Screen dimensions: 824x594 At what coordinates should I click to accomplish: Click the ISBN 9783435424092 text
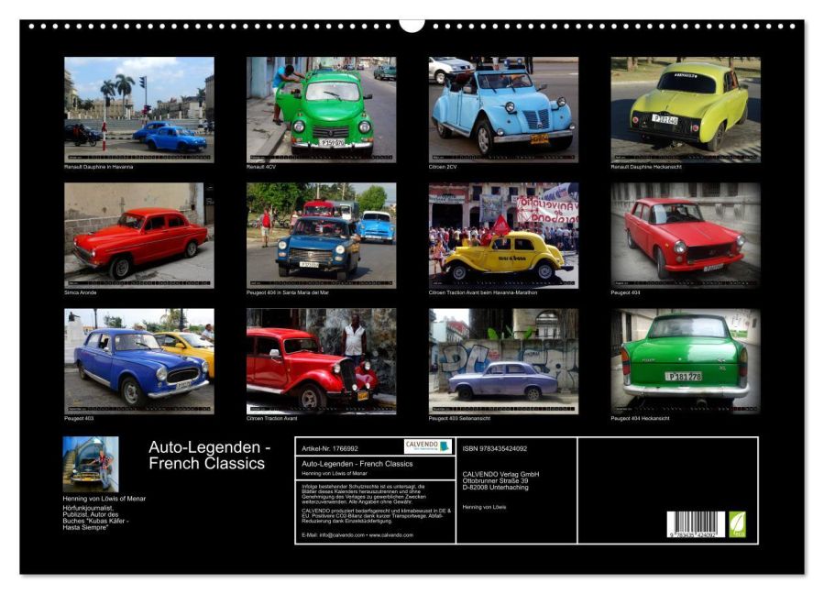click(x=495, y=448)
